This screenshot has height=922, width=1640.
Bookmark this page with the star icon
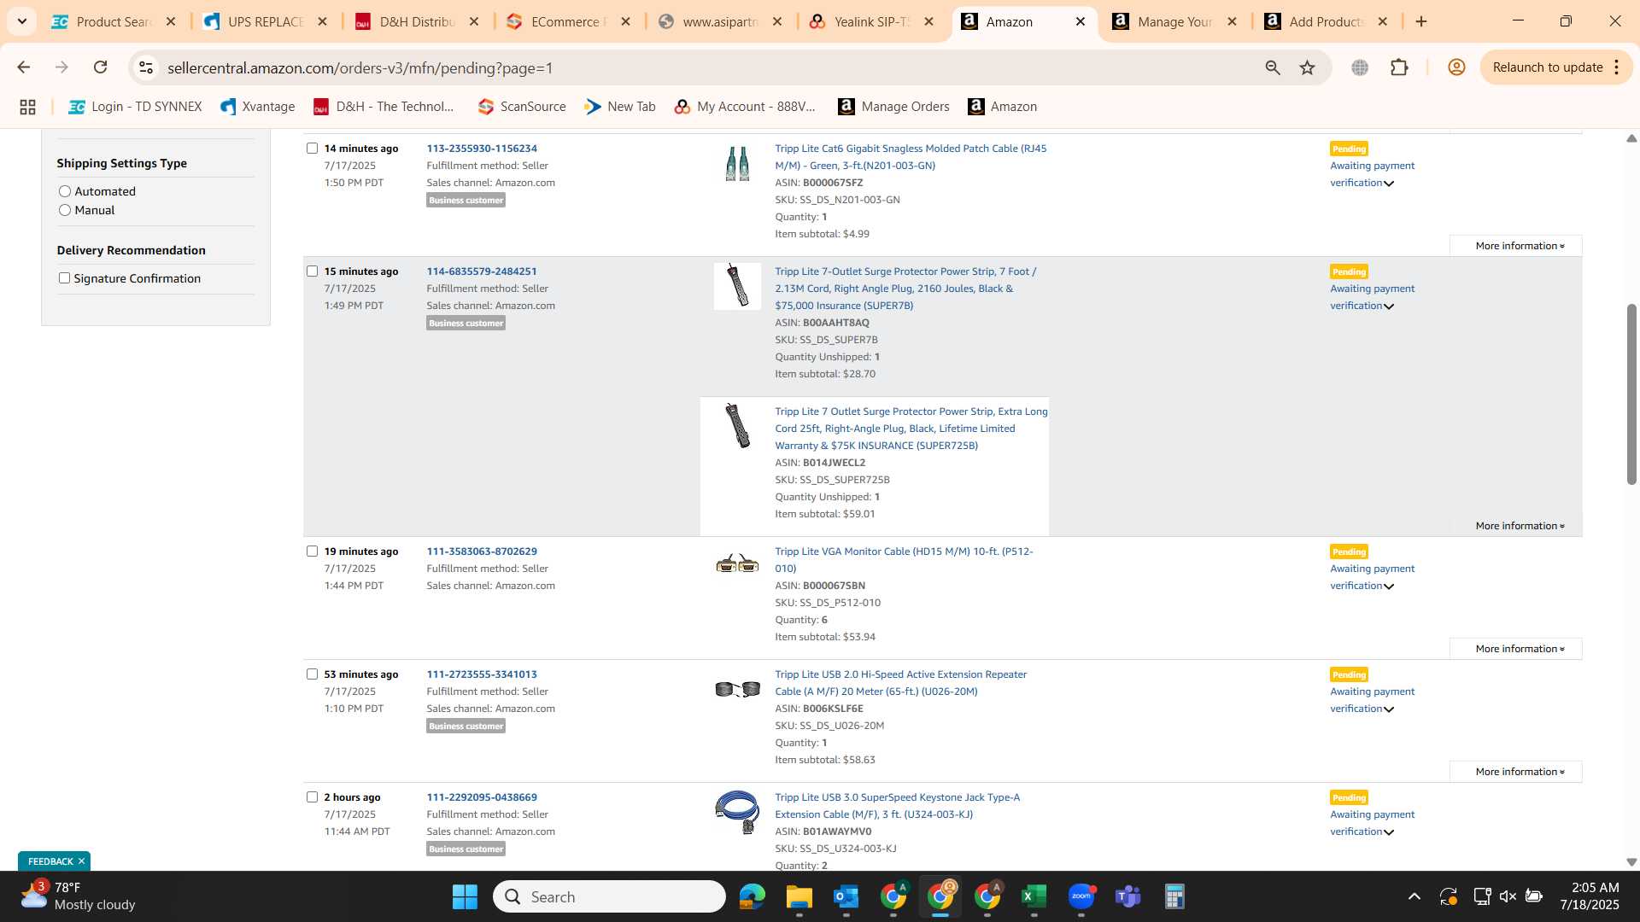(1307, 67)
